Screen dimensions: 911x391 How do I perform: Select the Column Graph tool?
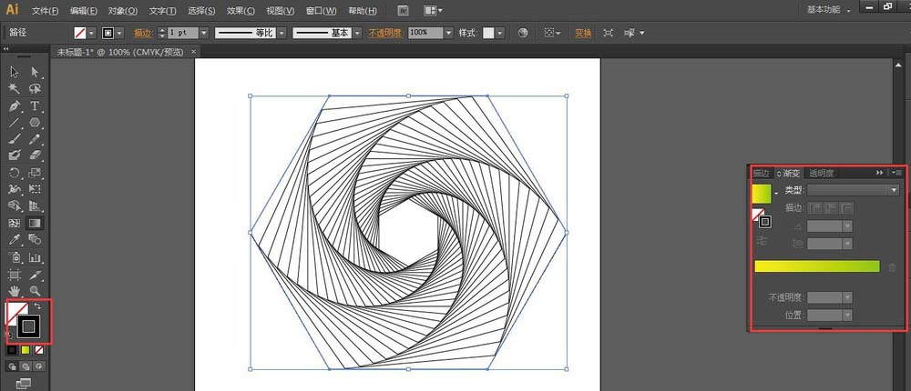[35, 257]
